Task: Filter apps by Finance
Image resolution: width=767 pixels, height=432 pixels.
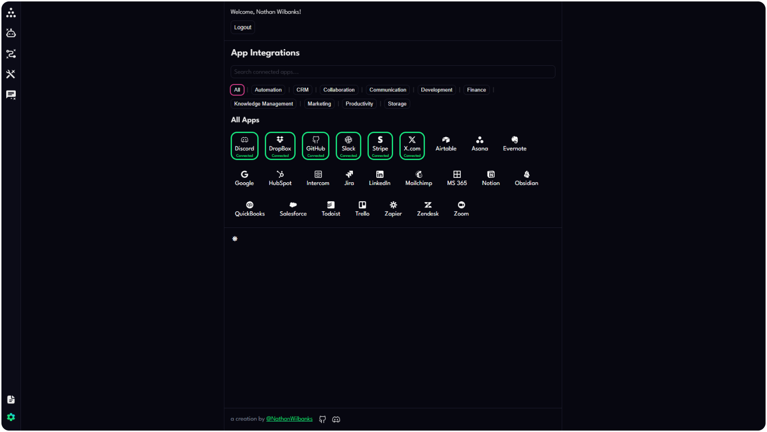Action: 477,90
